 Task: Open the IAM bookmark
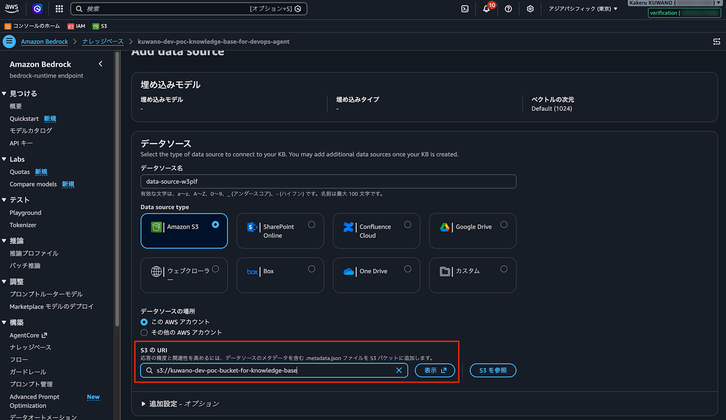point(76,26)
